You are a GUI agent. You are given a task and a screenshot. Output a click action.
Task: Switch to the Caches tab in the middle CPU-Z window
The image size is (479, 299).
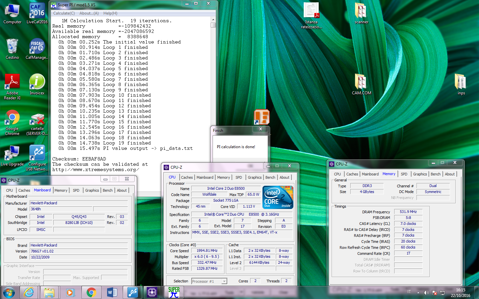tap(187, 177)
